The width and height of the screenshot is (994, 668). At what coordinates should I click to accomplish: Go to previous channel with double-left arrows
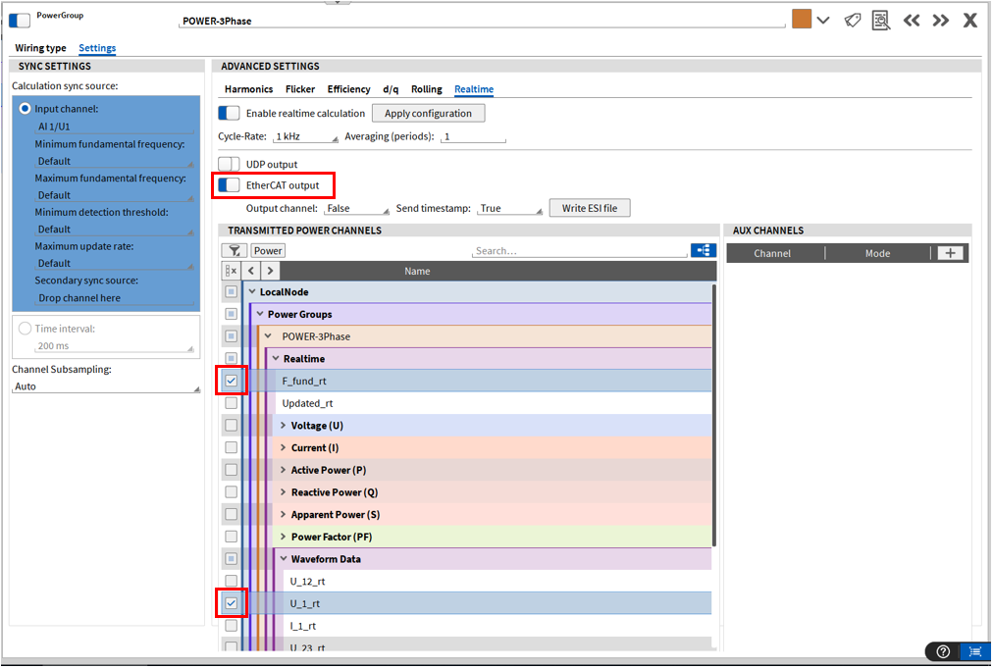(912, 21)
